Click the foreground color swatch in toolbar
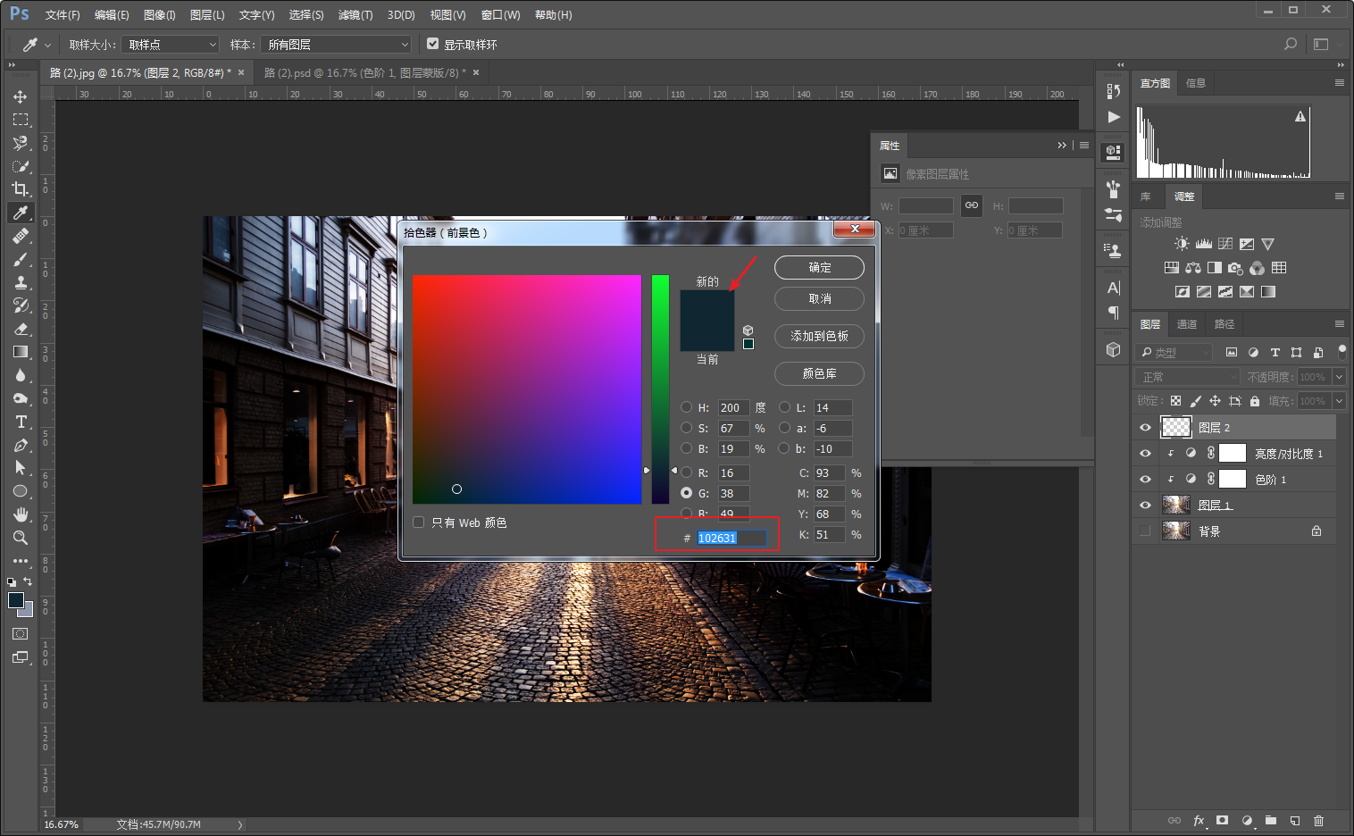 (x=15, y=600)
